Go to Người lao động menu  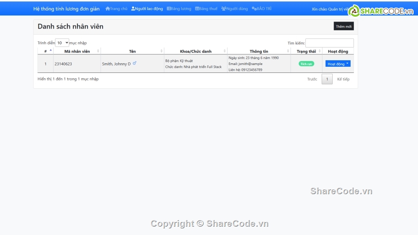point(147,9)
